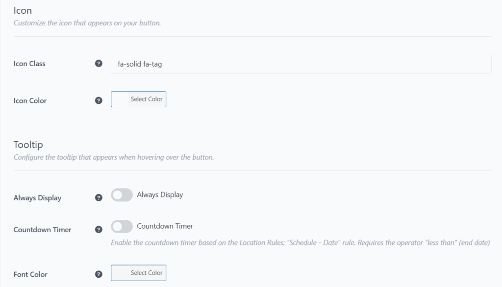Enable the Always Display toggle
Image resolution: width=502 pixels, height=287 pixels.
(x=122, y=195)
